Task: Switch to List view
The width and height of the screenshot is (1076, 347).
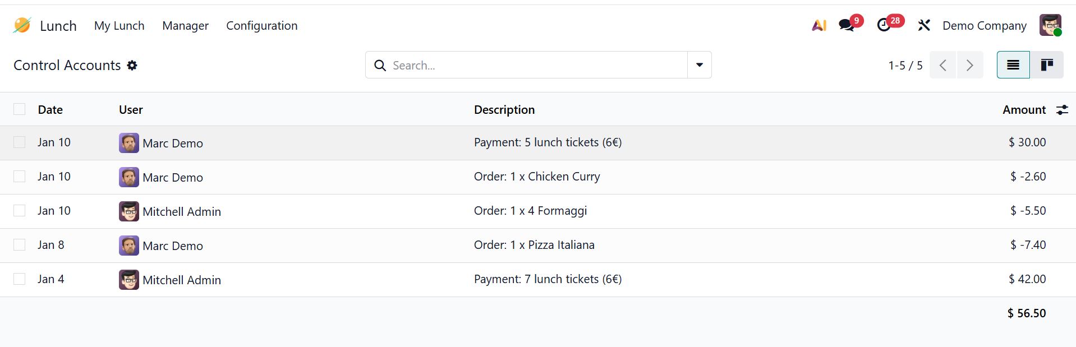Action: pos(1013,65)
